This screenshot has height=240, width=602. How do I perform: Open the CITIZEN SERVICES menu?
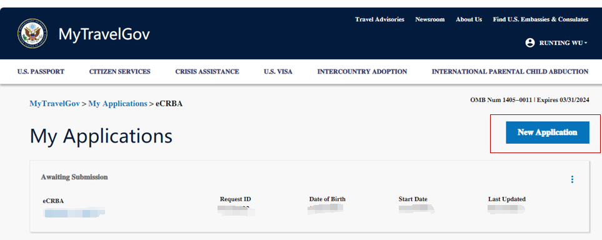coord(120,71)
